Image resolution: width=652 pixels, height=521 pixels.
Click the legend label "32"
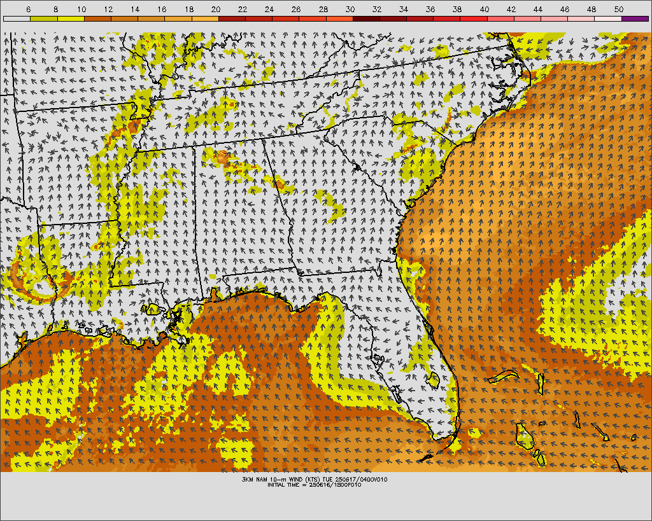[x=377, y=9]
